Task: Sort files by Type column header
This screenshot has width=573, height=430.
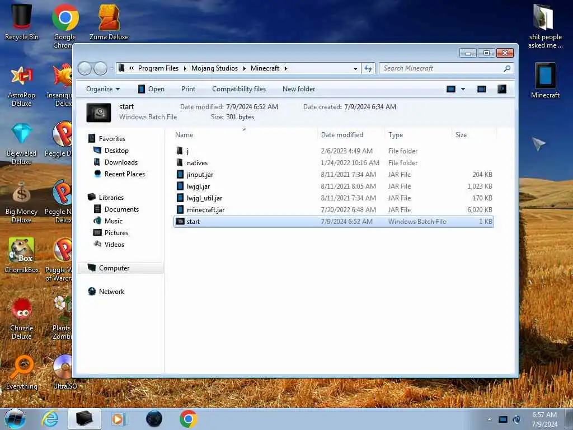Action: tap(419, 134)
